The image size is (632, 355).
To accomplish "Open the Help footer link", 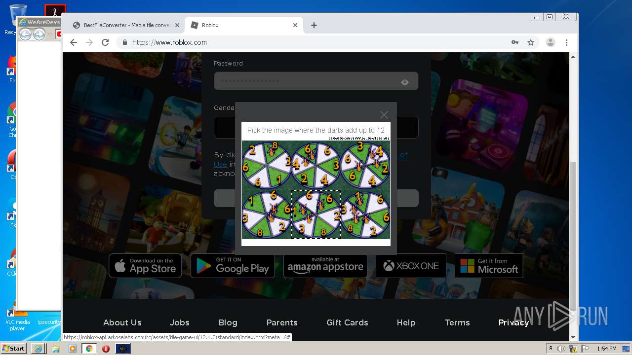I will 406,322.
